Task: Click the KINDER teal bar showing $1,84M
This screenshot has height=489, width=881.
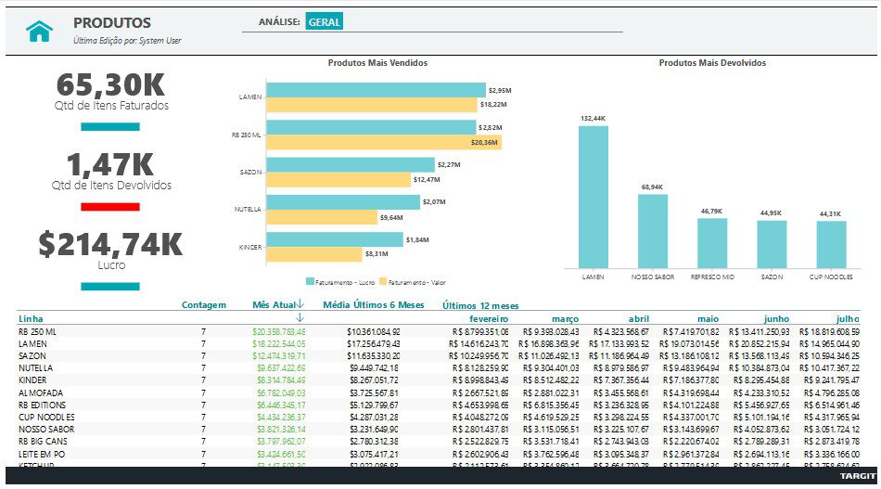Action: (335, 239)
